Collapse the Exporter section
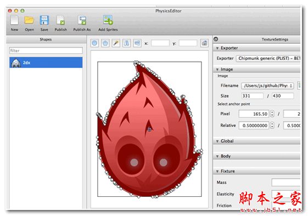Screen dimensions: 308x216 (217, 48)
